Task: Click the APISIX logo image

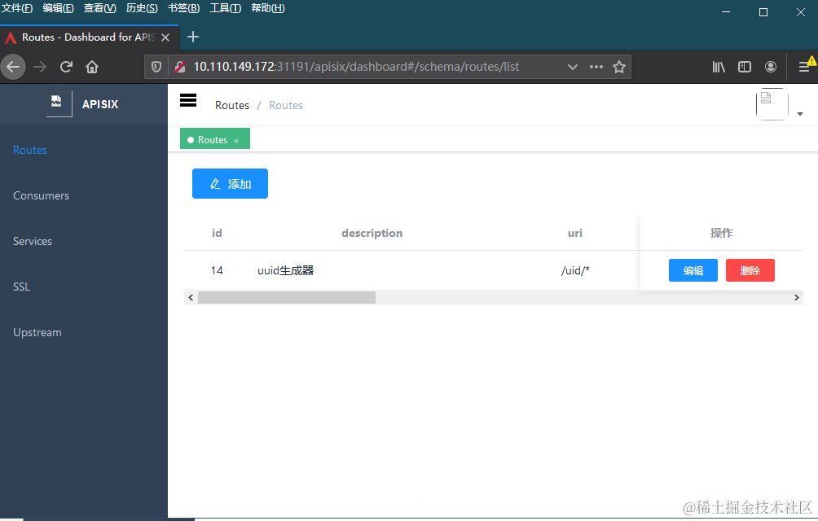Action: point(59,104)
